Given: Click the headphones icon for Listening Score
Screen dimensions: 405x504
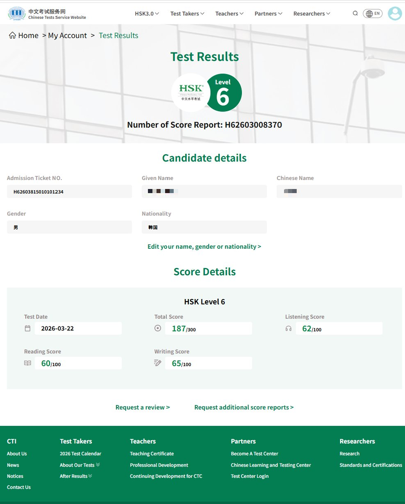Looking at the screenshot, I should (x=289, y=328).
